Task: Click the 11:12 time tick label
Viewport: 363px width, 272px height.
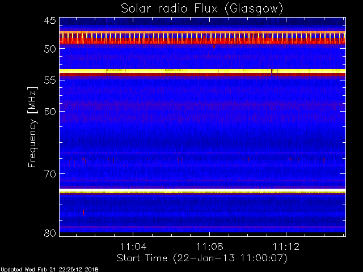Action: [x=286, y=246]
